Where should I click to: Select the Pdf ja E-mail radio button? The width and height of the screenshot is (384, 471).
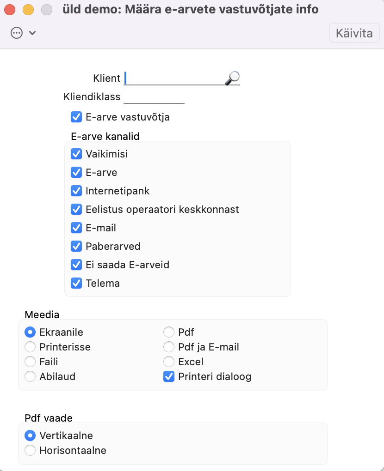tap(169, 347)
